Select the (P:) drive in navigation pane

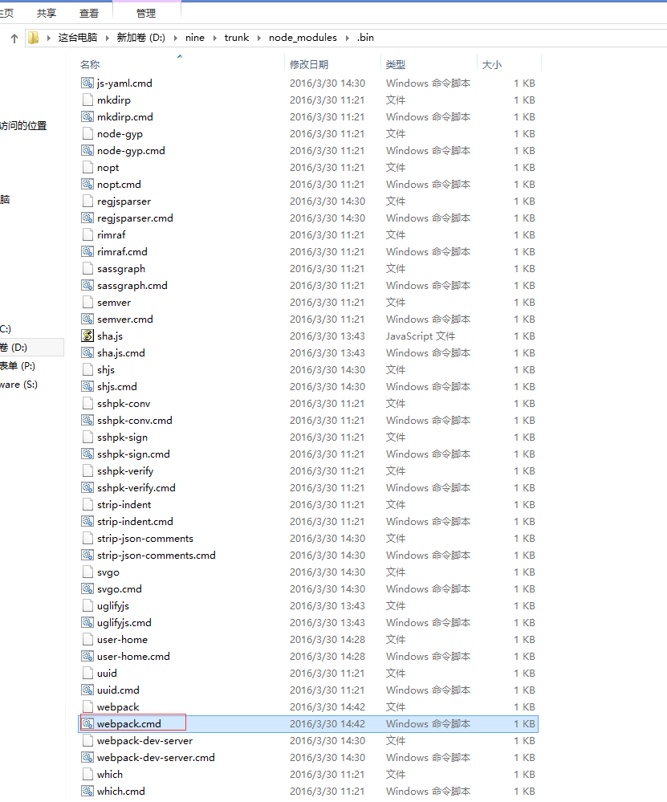(x=18, y=366)
